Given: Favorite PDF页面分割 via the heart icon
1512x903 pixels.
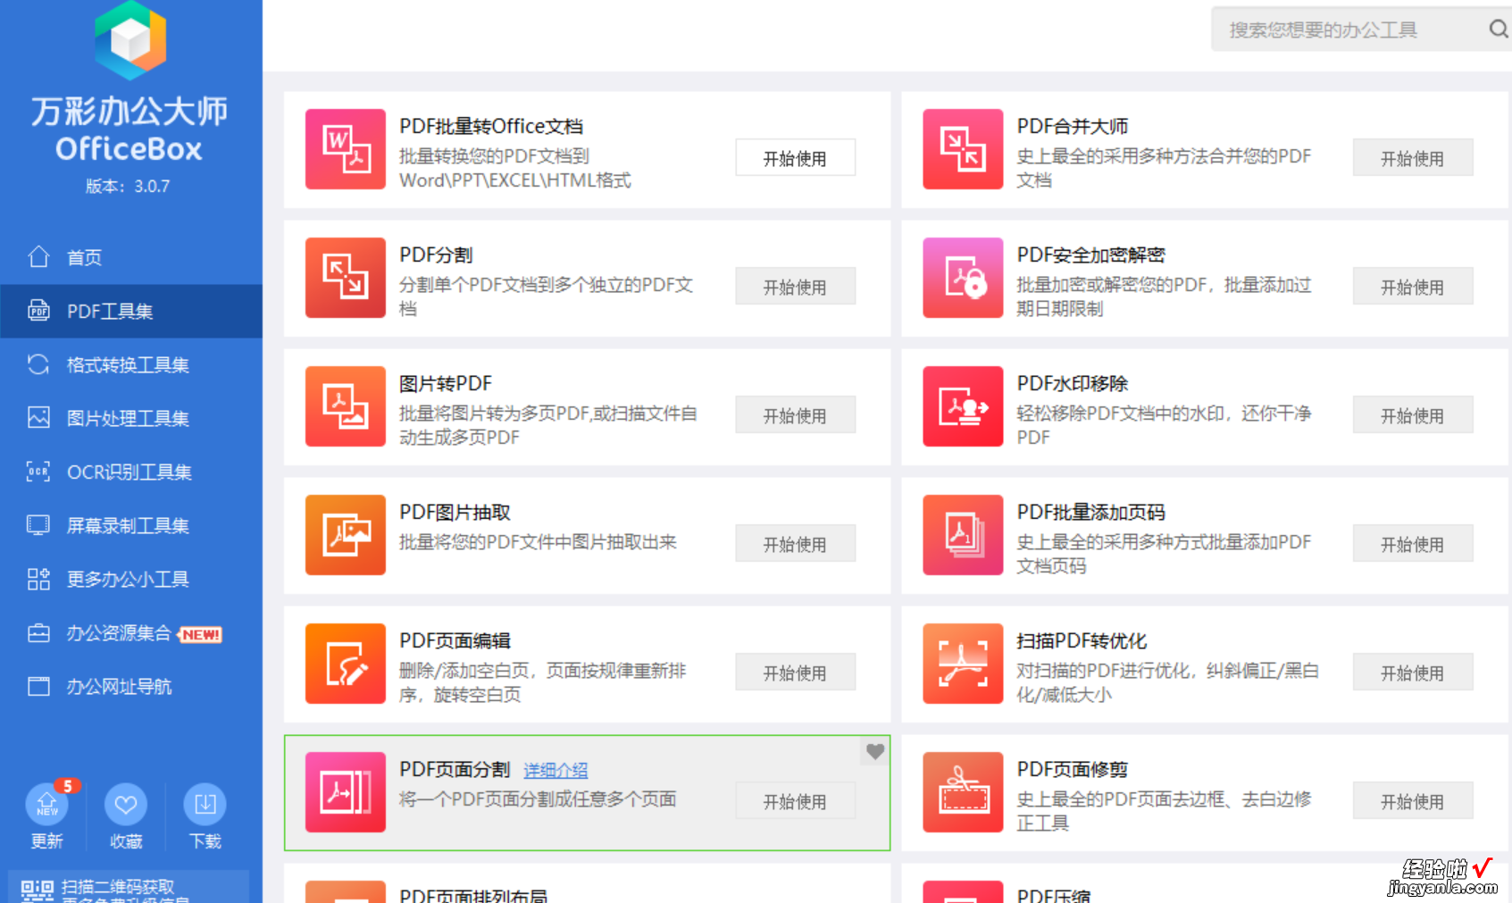Looking at the screenshot, I should tap(875, 752).
